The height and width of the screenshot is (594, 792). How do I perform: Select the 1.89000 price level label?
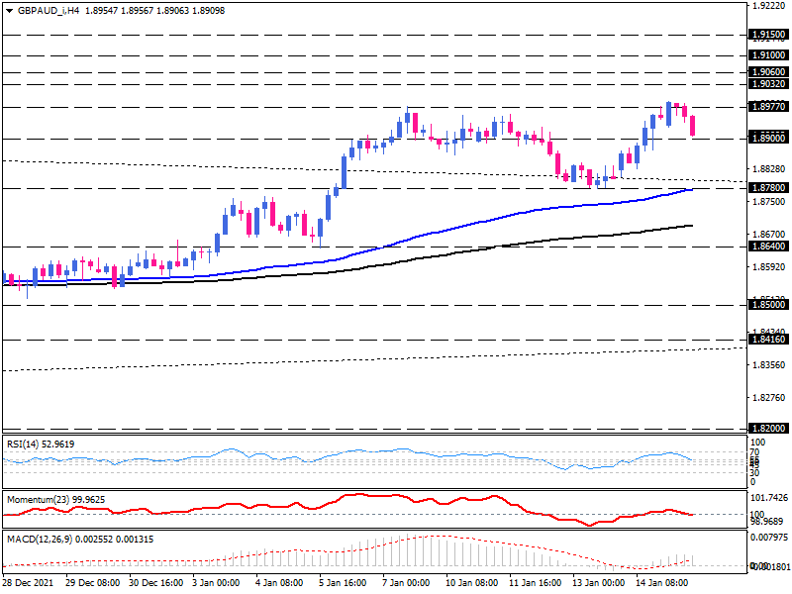tap(767, 140)
